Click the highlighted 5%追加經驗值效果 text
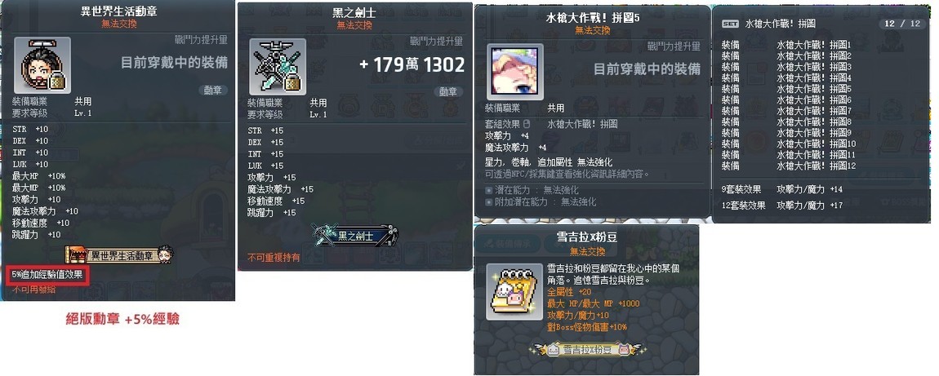Viewport: 939px width, 376px height. pos(47,275)
